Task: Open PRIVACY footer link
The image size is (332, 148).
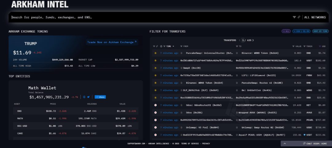Action: point(206,144)
